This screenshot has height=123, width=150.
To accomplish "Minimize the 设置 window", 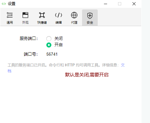I will 106,4.
